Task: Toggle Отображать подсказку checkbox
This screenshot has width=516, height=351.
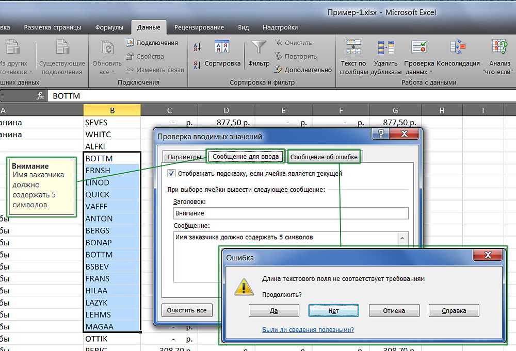Action: coord(171,173)
